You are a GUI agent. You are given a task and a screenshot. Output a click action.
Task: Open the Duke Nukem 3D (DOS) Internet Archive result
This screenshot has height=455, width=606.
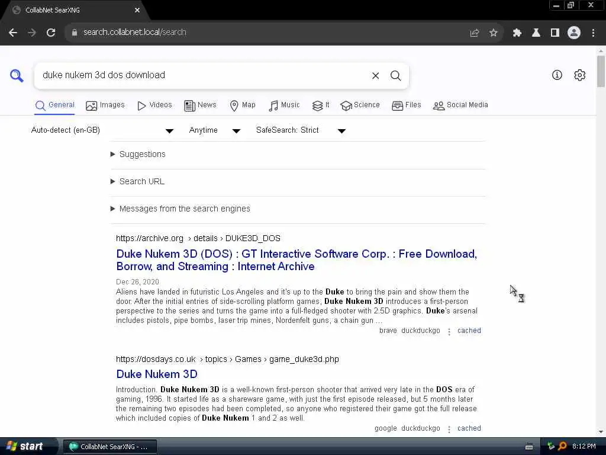(296, 261)
